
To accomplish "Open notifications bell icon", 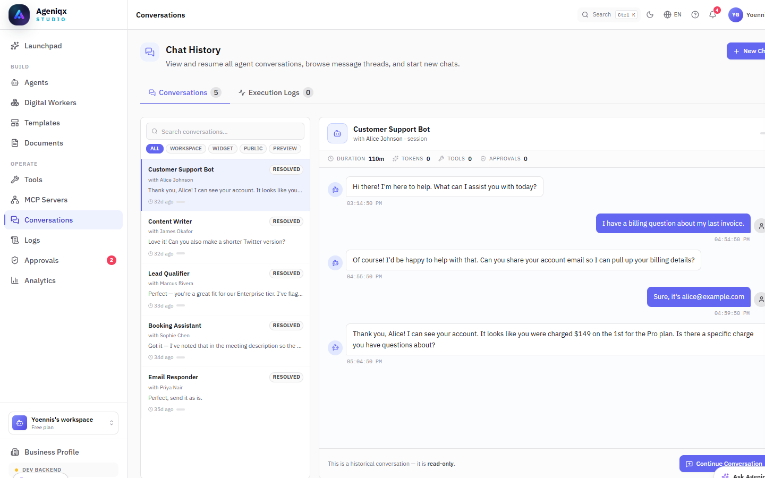I will pyautogui.click(x=712, y=15).
